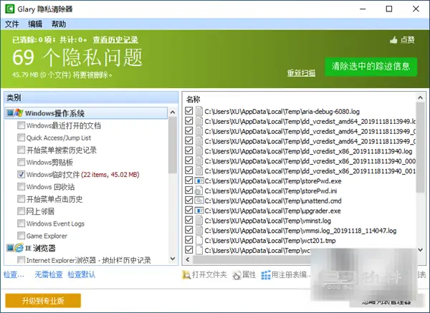
Task: Click the Glary app logo icon
Action: [10, 9]
